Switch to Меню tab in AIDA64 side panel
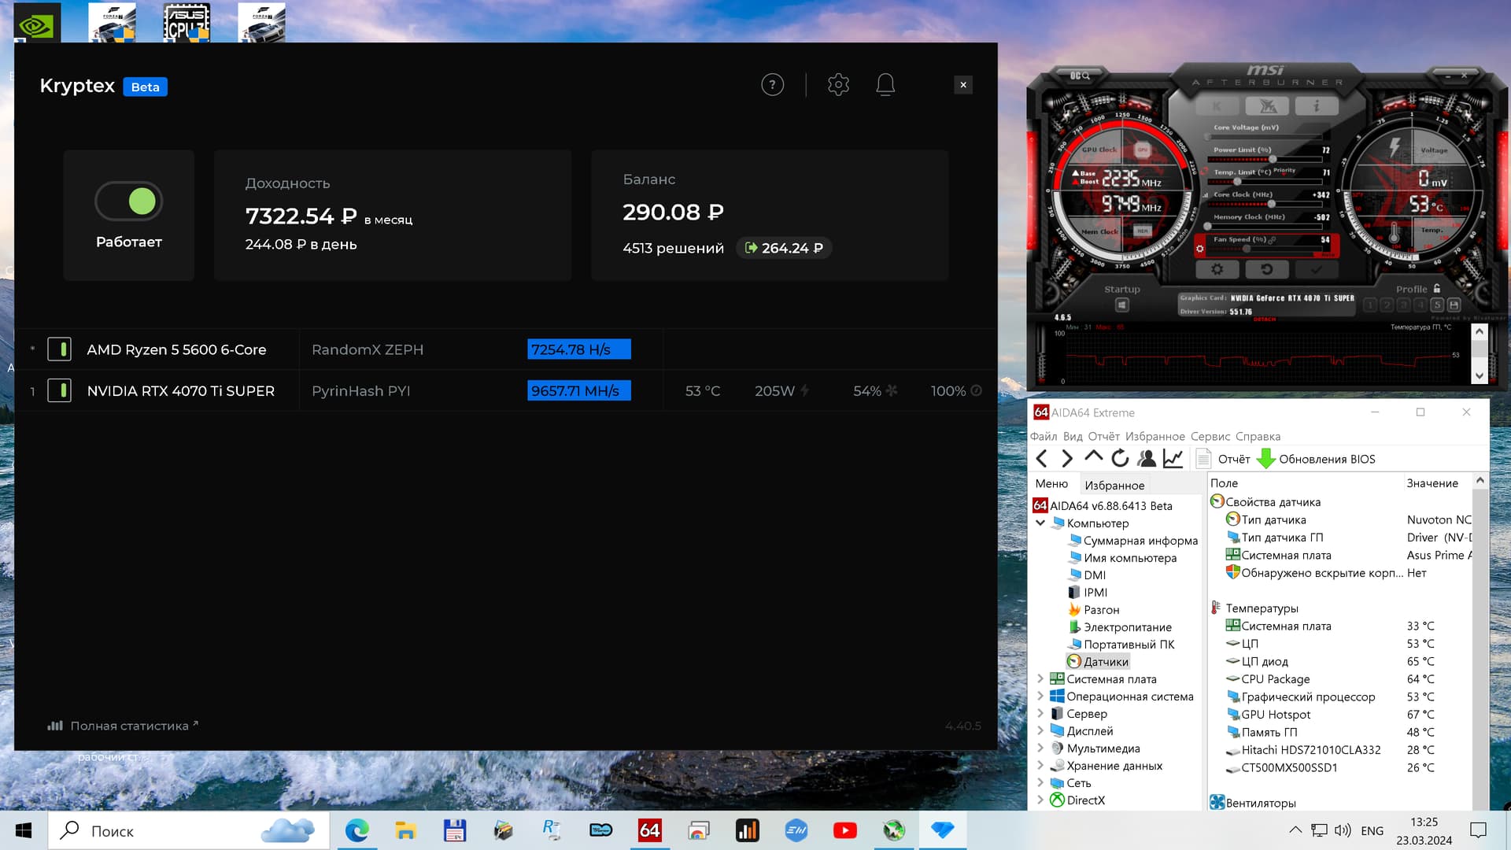 [x=1051, y=484]
